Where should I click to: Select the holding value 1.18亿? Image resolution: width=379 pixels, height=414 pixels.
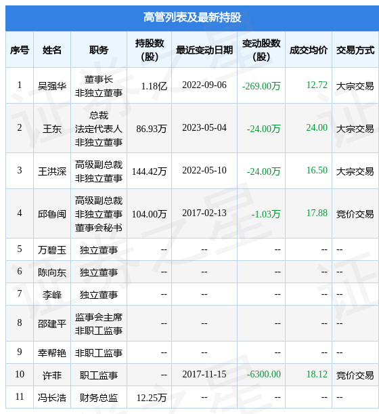pos(154,86)
